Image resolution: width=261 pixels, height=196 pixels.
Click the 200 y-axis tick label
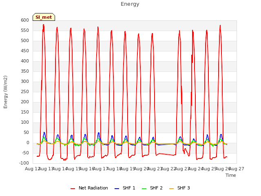[25, 102]
